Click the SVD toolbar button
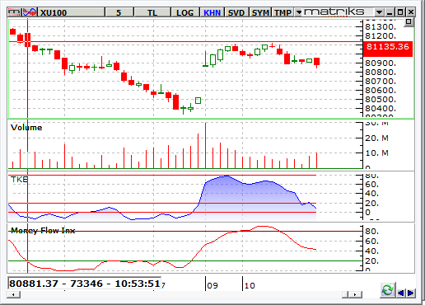425x305 pixels. coord(236,12)
